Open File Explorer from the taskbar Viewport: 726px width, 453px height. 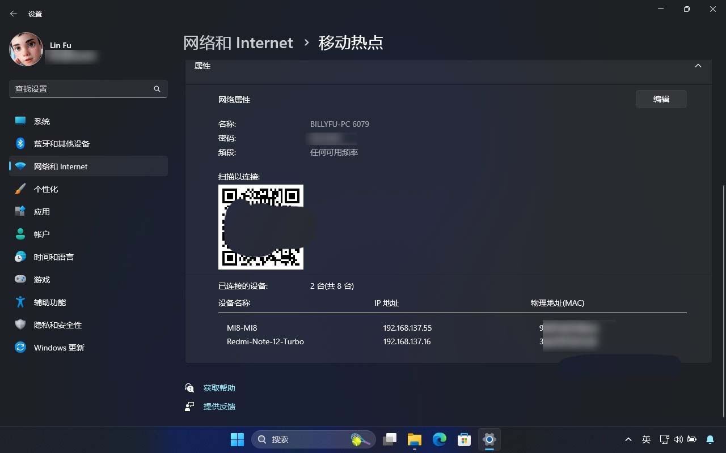coord(414,439)
